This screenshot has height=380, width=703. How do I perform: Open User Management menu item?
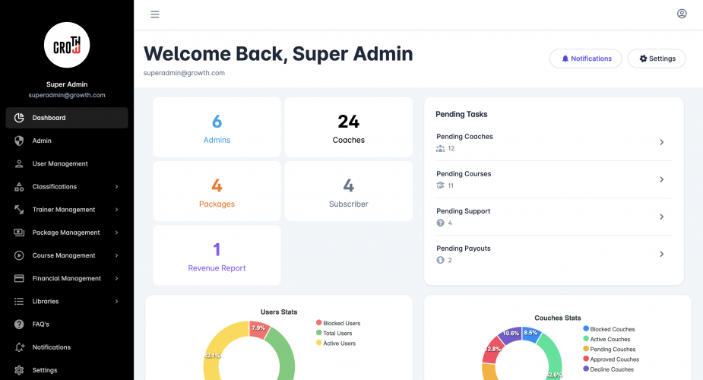[x=67, y=163]
